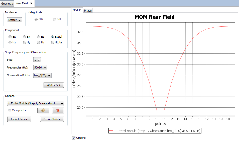Delete series with the red X button
Screen dimensions: 239x143
(x=58, y=111)
